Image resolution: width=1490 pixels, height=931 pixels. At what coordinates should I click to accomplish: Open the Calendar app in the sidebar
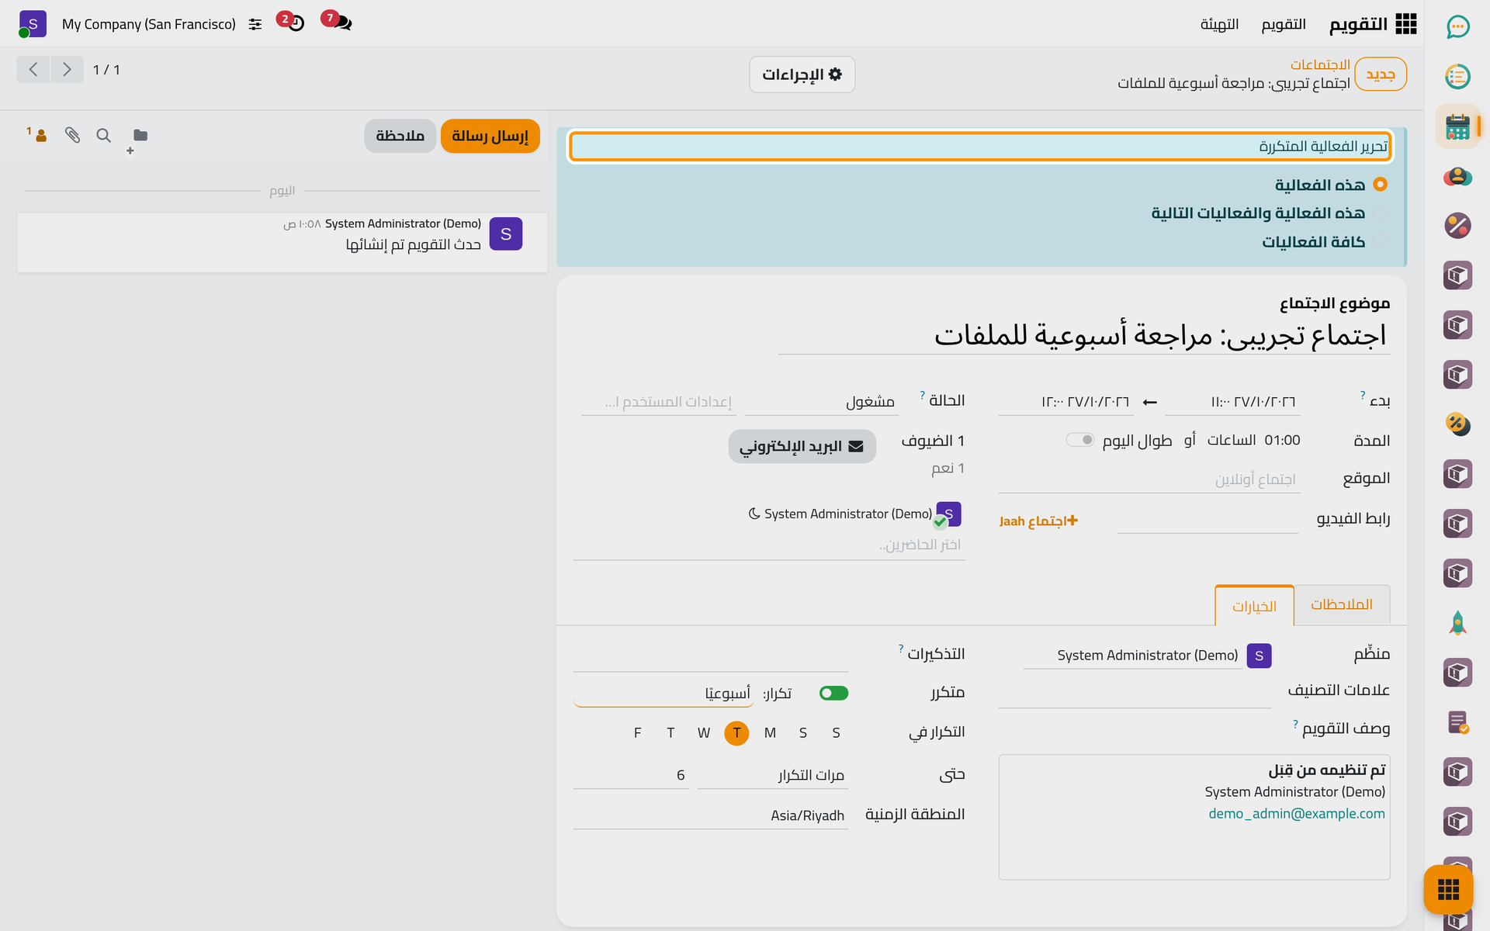pyautogui.click(x=1457, y=126)
